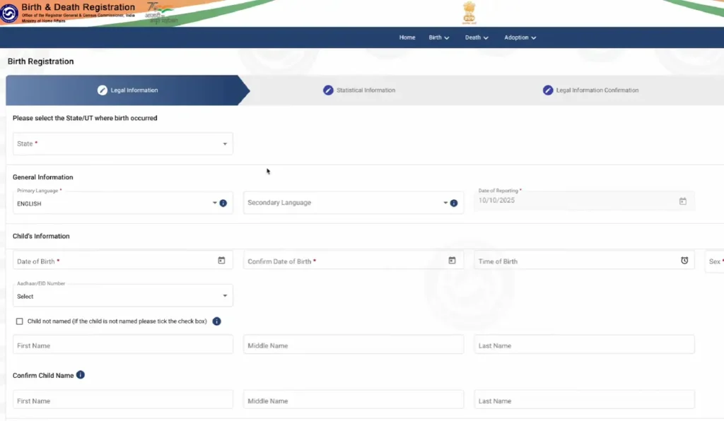Open the Date of Birth calendar picker

pyautogui.click(x=221, y=261)
